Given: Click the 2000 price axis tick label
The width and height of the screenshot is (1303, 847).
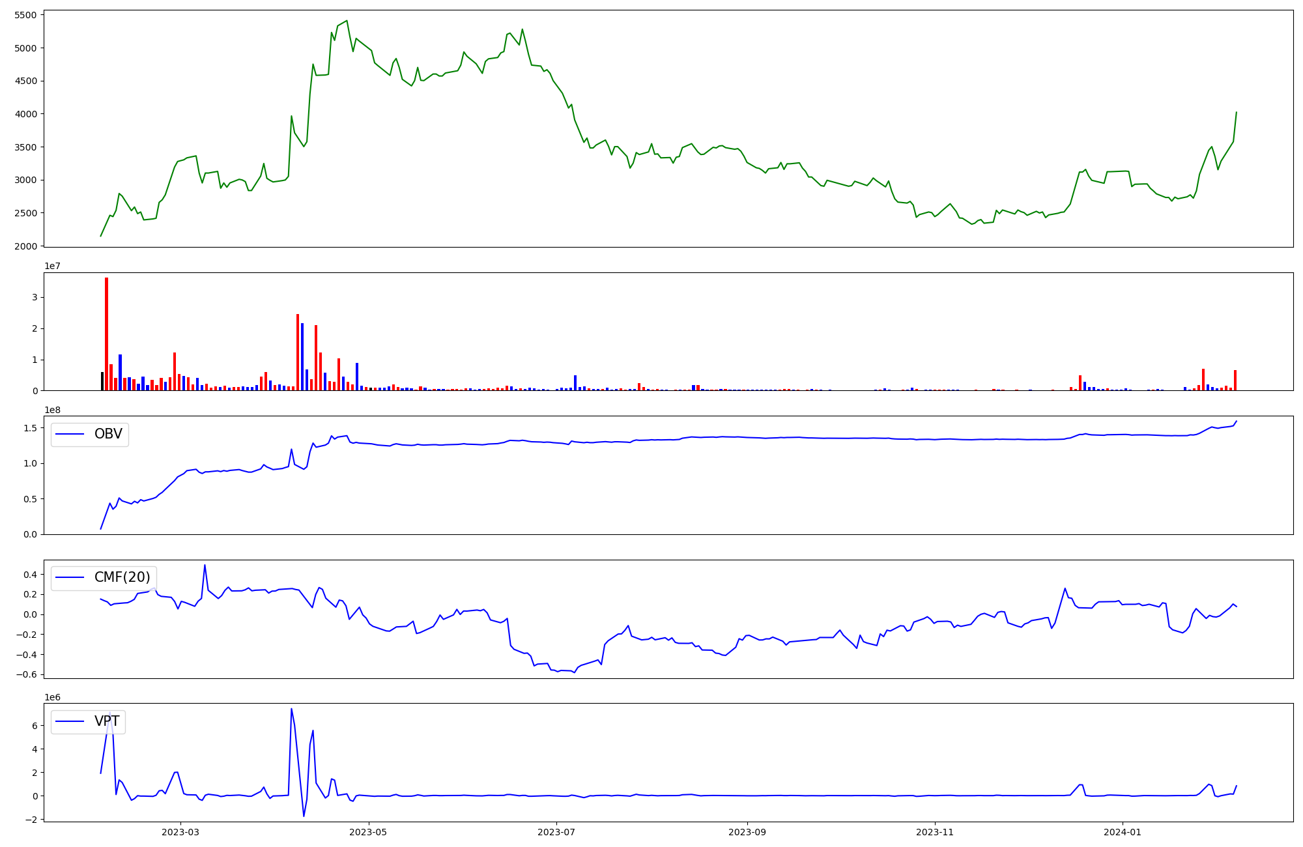Looking at the screenshot, I should pyautogui.click(x=26, y=246).
